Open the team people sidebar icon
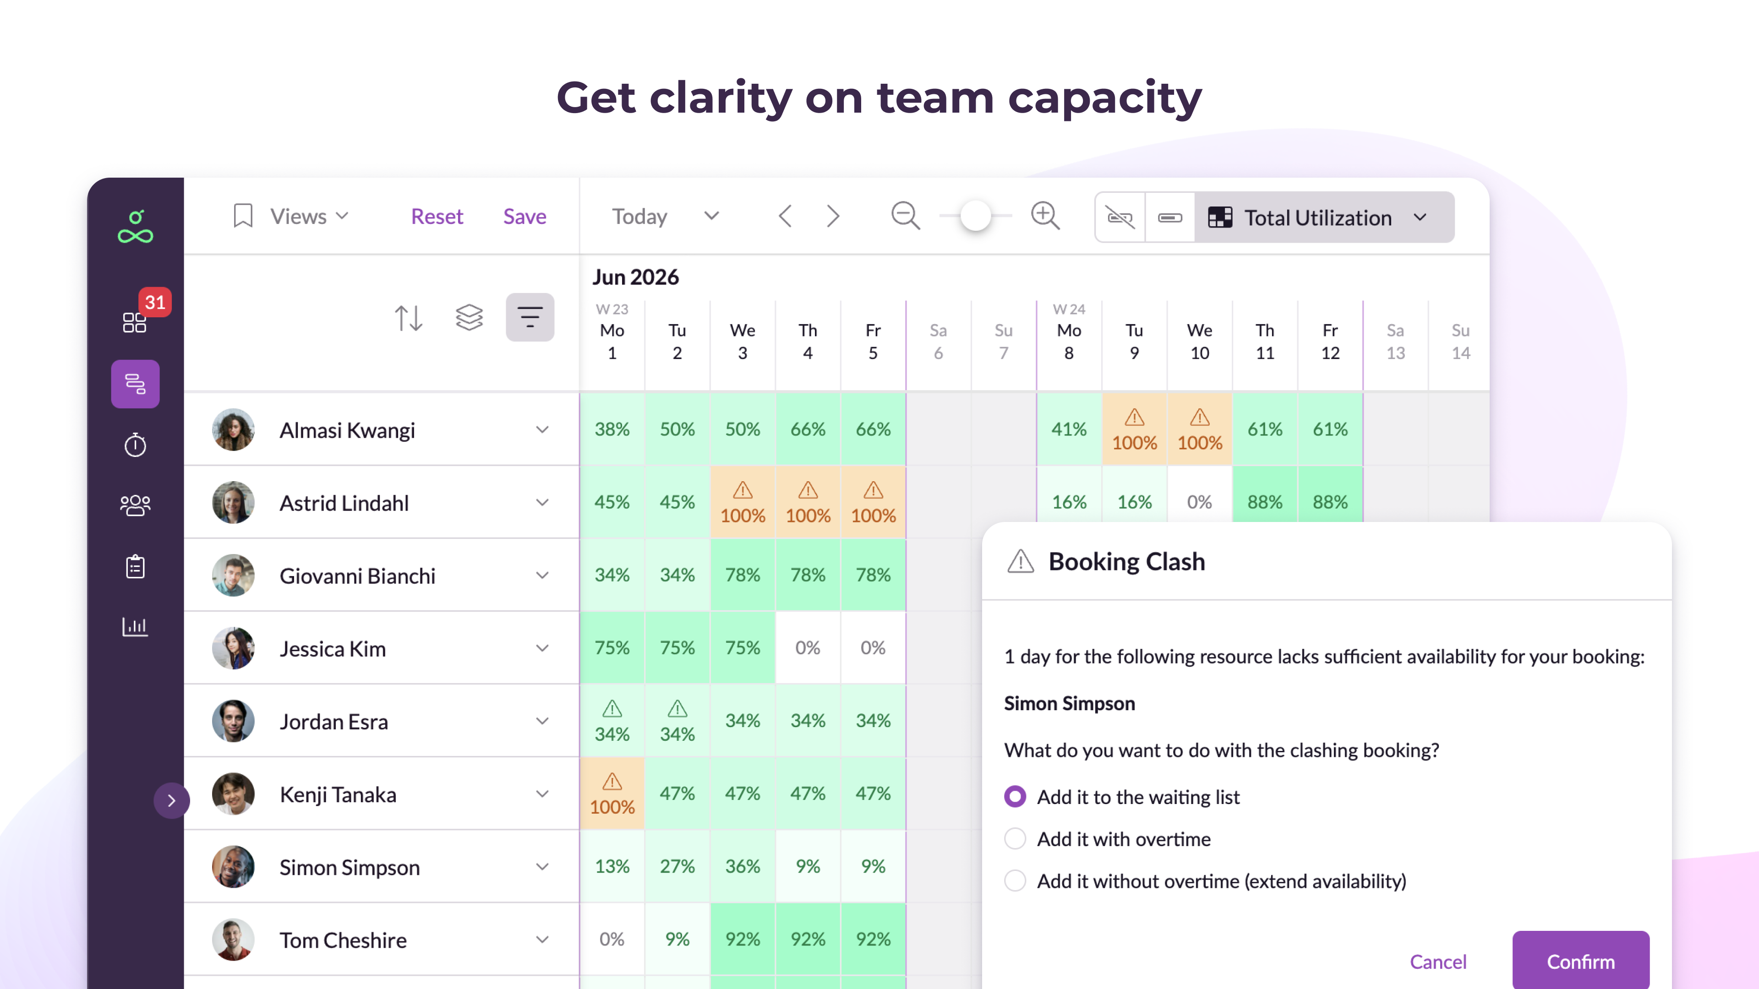Viewport: 1759px width, 989px height. pyautogui.click(x=135, y=505)
